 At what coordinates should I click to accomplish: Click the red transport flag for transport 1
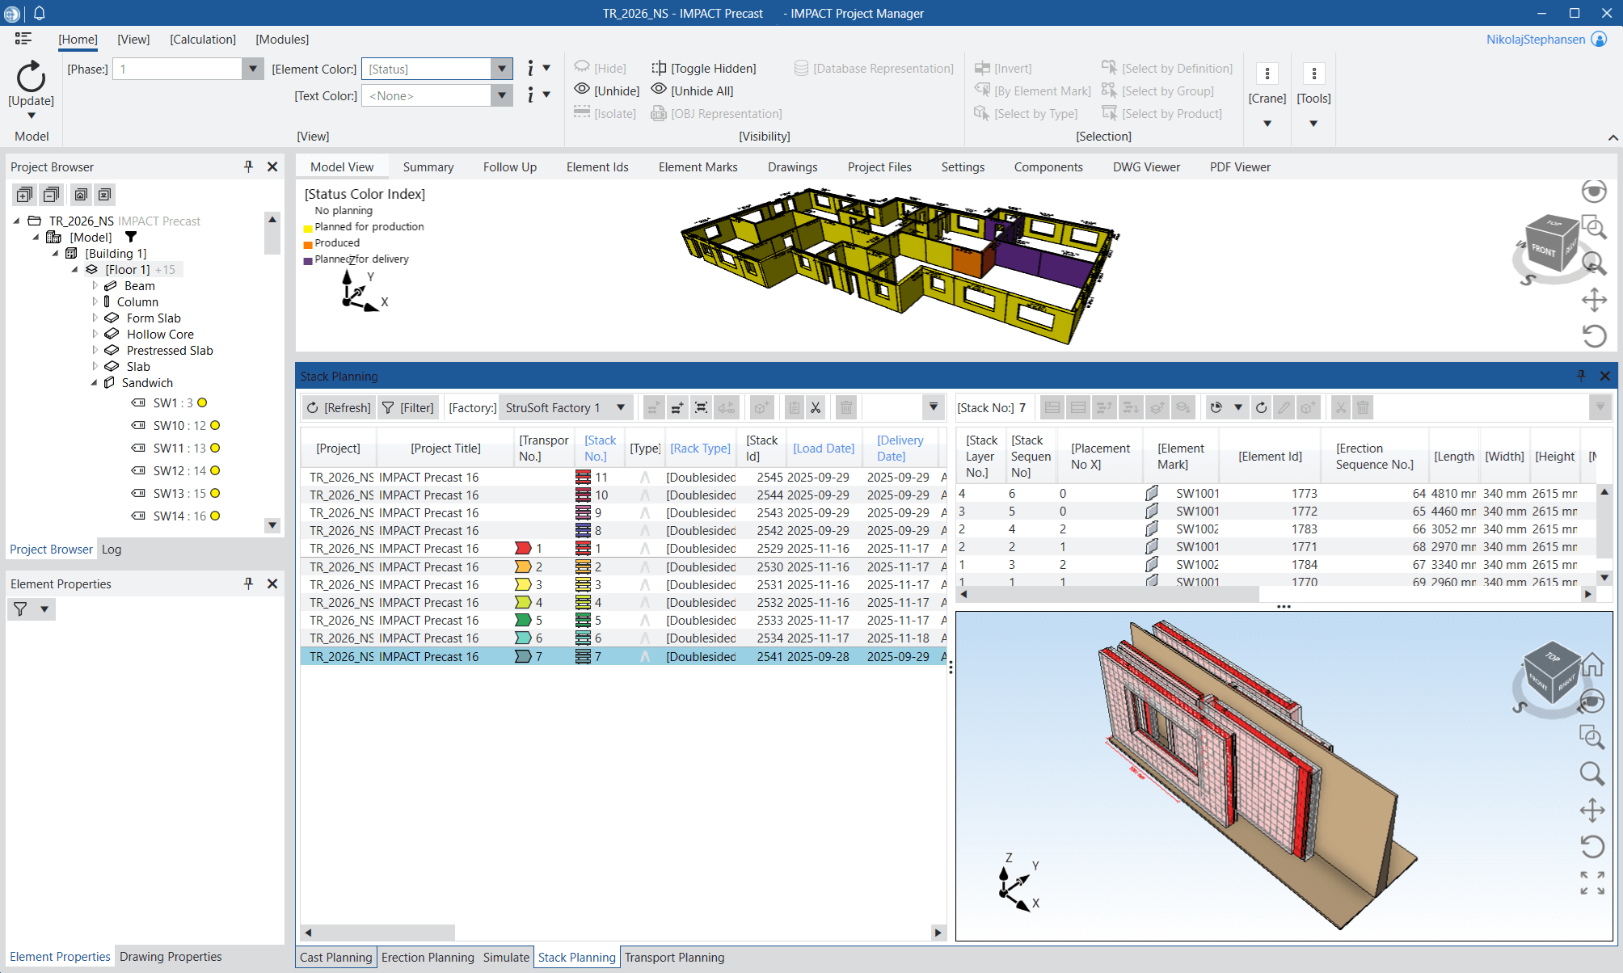click(523, 548)
